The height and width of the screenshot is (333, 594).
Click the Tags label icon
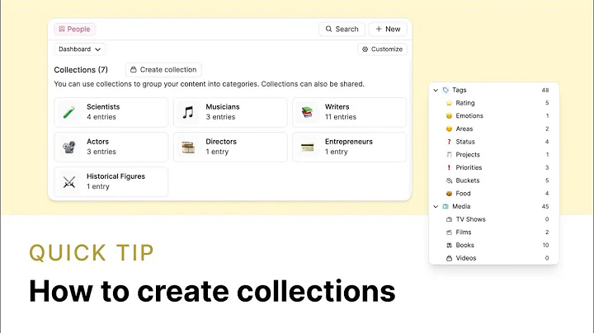tap(445, 90)
